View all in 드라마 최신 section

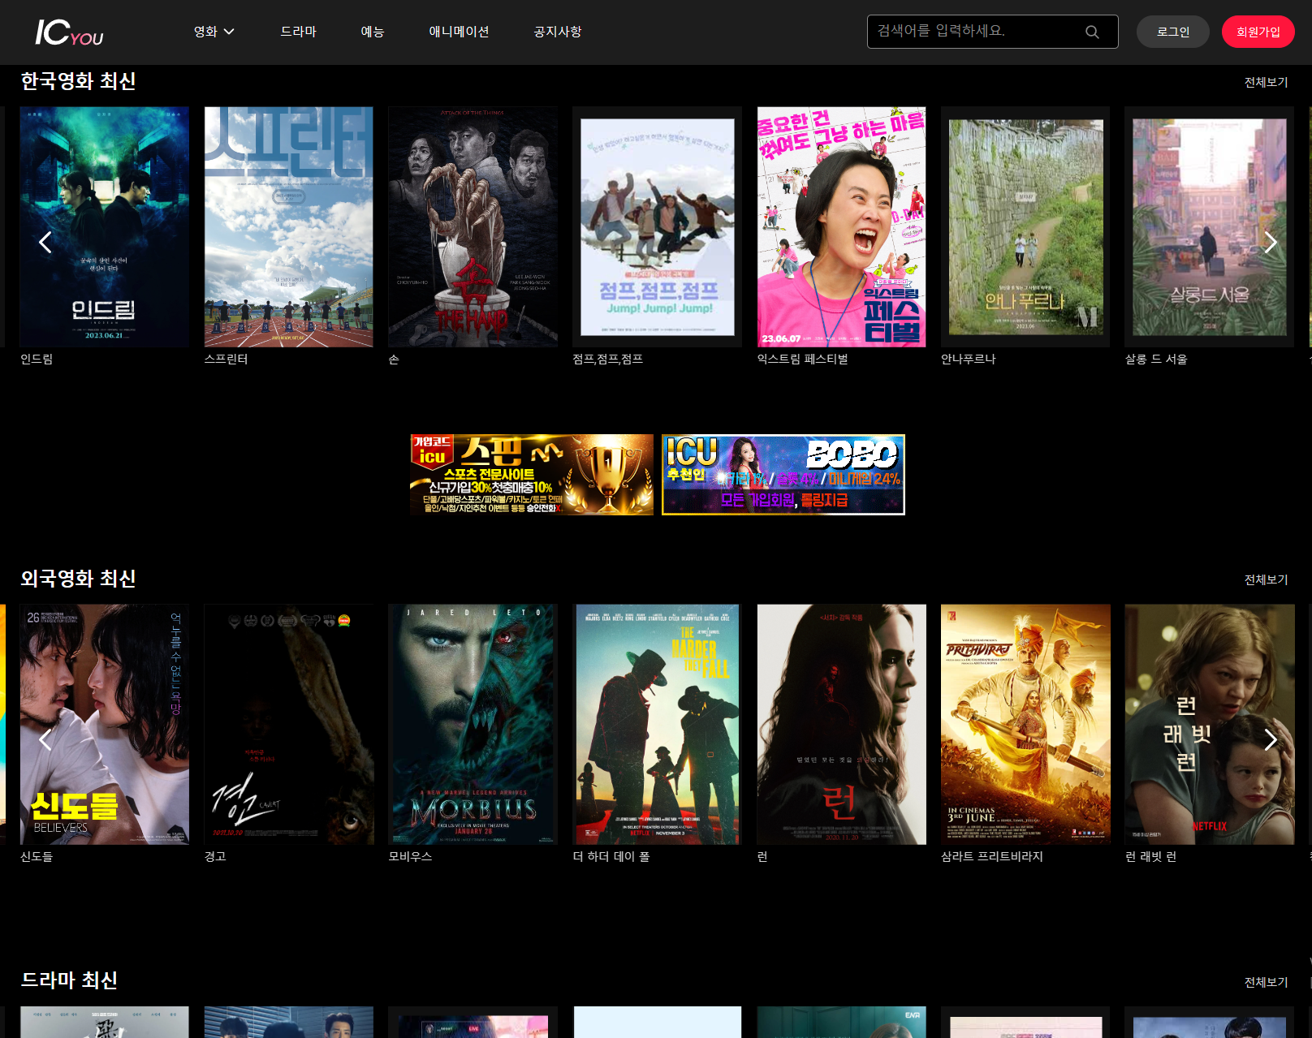coord(1266,982)
